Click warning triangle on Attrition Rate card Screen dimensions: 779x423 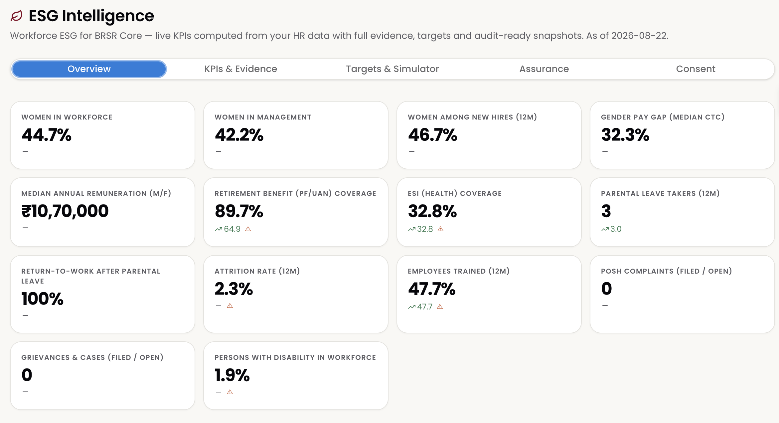230,305
